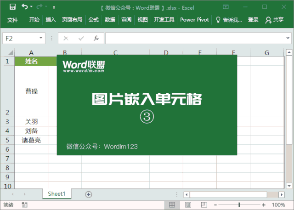This screenshot has width=294, height=210.
Task: Click the vertical scrollbar down arrow
Action: (x=289, y=186)
